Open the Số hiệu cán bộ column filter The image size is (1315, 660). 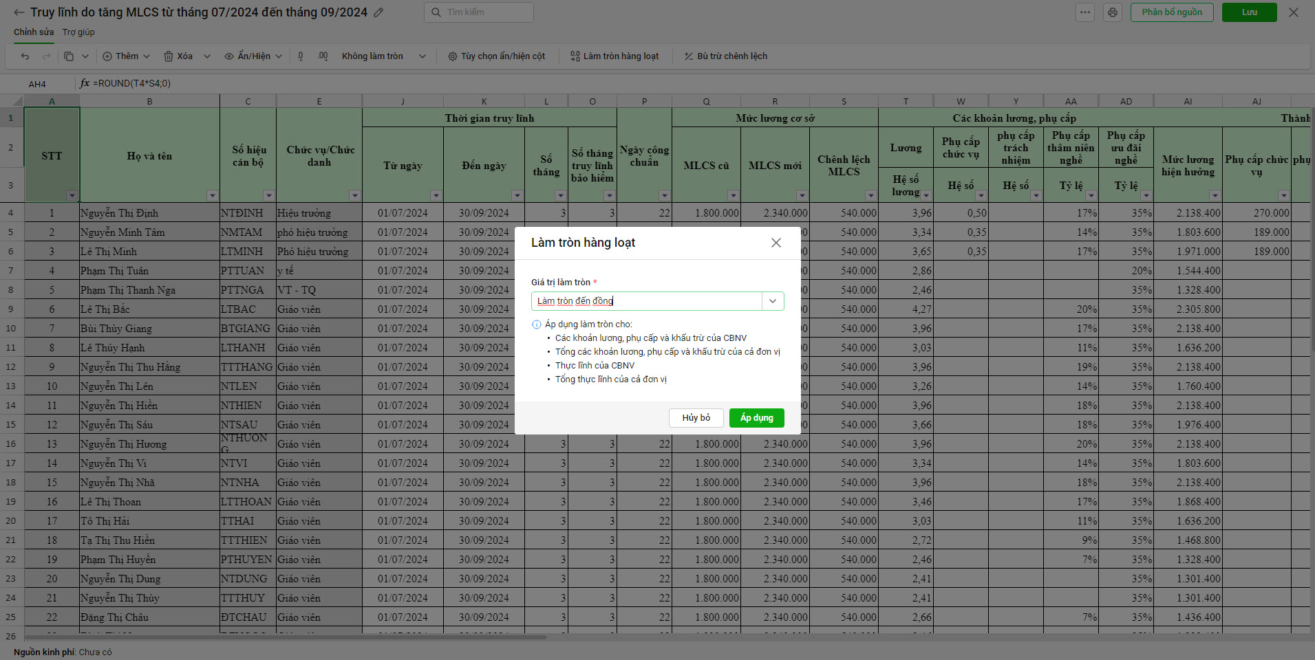(269, 195)
